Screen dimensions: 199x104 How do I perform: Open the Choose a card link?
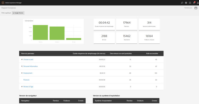pyautogui.click(x=28, y=59)
